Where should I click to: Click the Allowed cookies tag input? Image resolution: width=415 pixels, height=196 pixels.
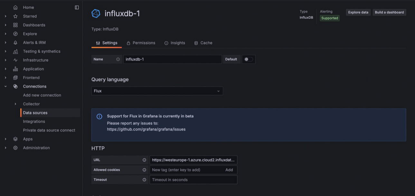pyautogui.click(x=186, y=170)
